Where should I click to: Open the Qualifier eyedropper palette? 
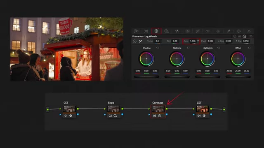(x=229, y=31)
